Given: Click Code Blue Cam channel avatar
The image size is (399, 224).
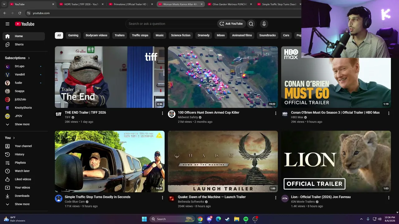Looking at the screenshot, I should 59,198.
